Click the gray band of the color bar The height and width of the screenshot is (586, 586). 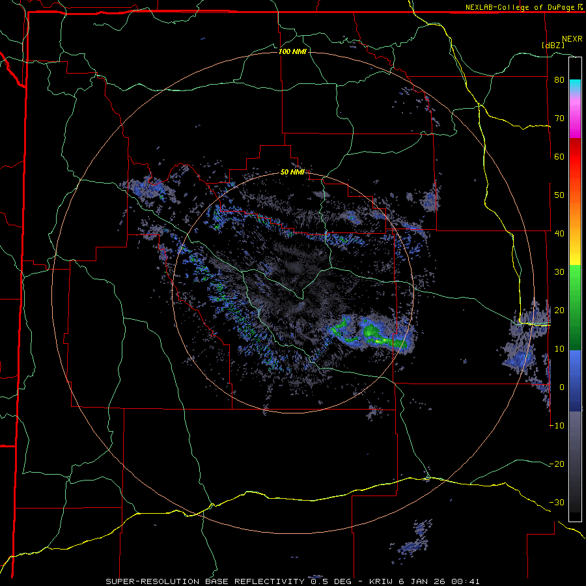(575, 462)
